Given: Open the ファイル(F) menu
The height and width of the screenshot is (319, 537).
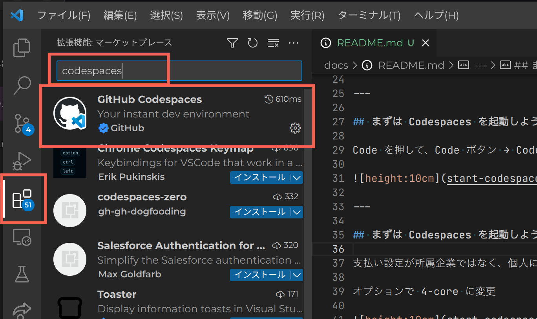Looking at the screenshot, I should [x=64, y=15].
